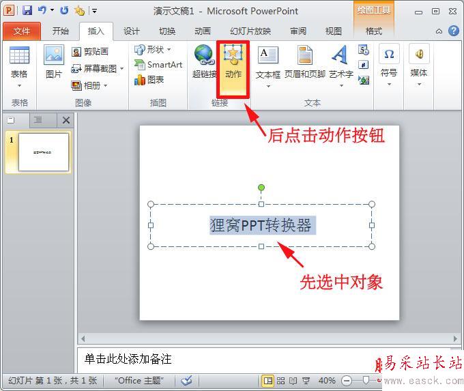Switch to the 设计 ribbon tab
The width and height of the screenshot is (464, 391).
pos(132,31)
